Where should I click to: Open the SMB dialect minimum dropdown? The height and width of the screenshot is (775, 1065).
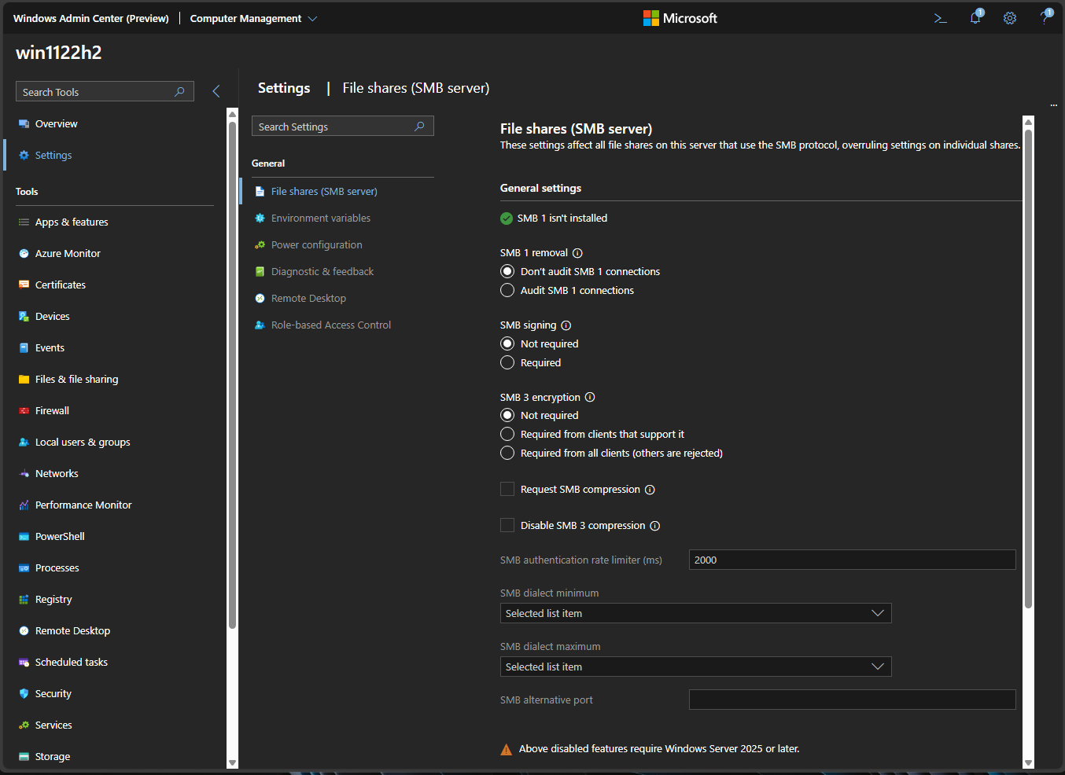point(695,613)
